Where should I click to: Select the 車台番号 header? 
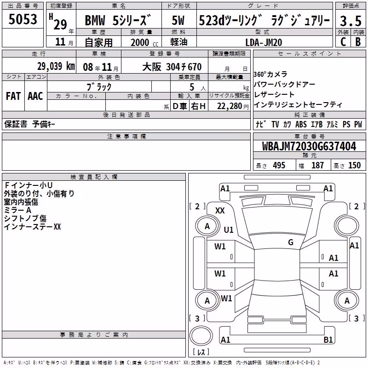point(310,136)
